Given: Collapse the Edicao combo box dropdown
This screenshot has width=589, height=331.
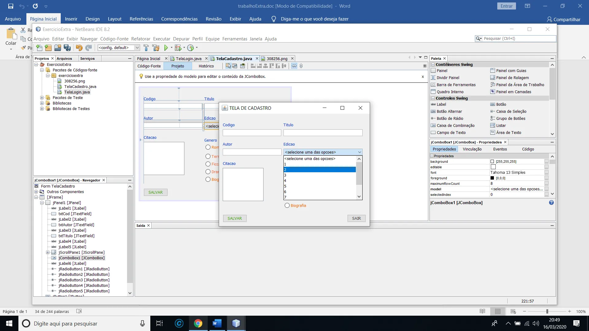Looking at the screenshot, I should [x=360, y=152].
